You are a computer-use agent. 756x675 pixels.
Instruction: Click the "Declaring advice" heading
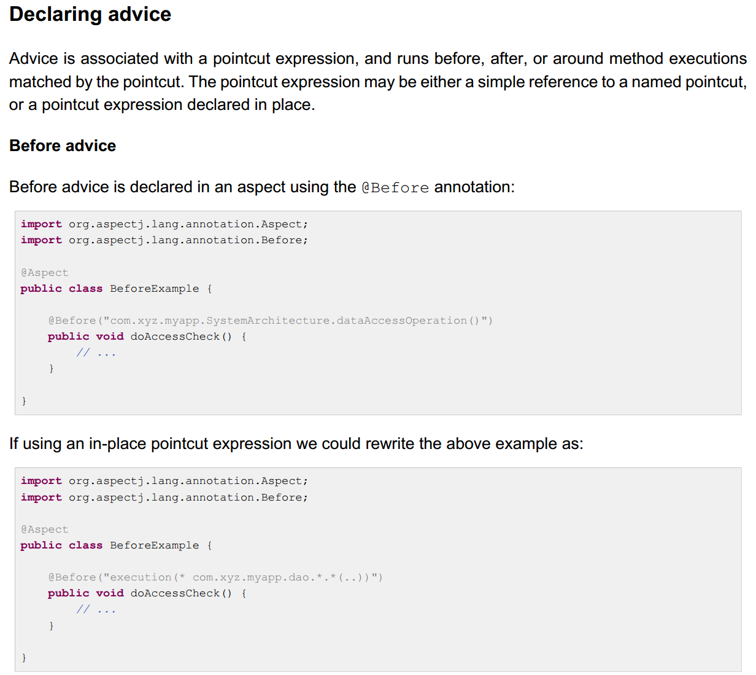click(90, 14)
